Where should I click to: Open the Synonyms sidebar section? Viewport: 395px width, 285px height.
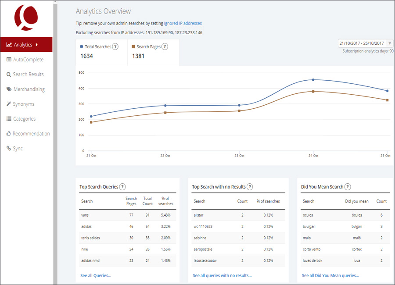23,104
